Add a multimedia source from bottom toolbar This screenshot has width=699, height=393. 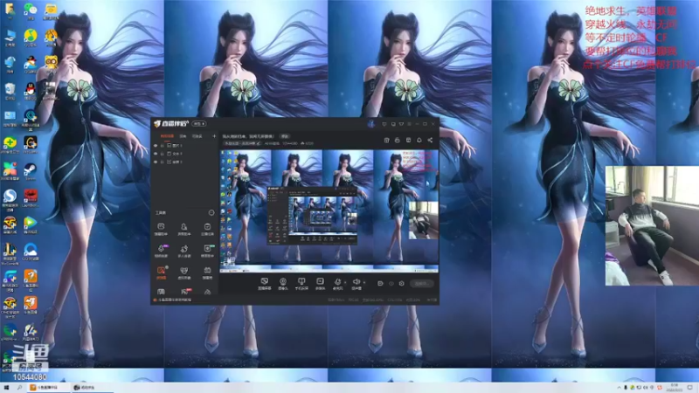[x=320, y=283]
